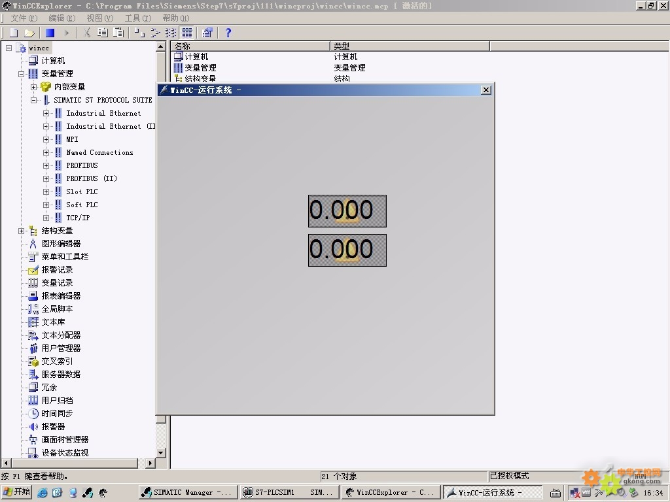Screen dimensions: 670x502
Task: Click the Cut scissors toolbar icon
Action: [x=87, y=33]
